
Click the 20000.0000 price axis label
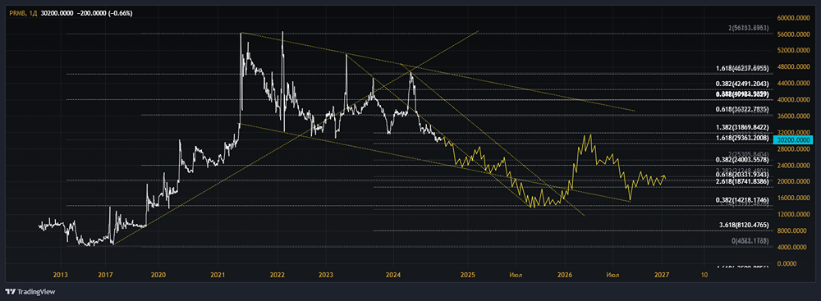coord(794,181)
